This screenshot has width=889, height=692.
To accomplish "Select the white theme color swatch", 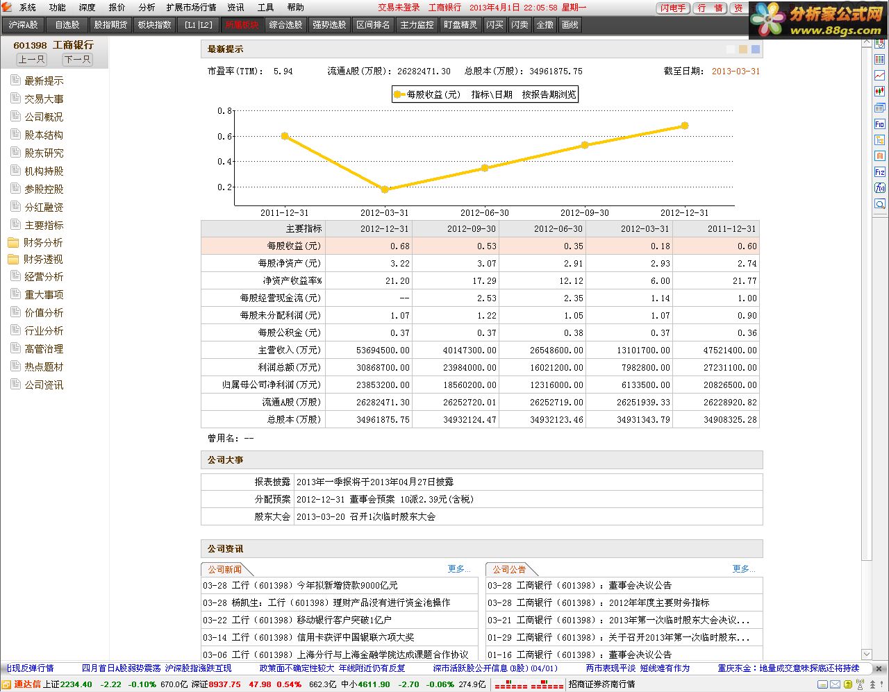I will [x=730, y=49].
